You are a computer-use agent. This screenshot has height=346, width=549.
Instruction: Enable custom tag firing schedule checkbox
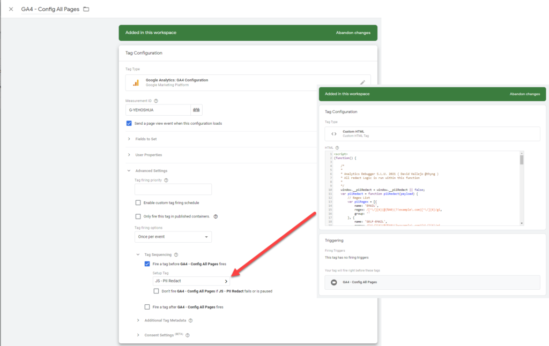(x=138, y=202)
